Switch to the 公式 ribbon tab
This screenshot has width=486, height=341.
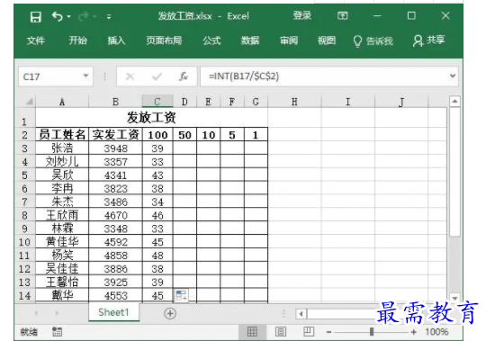211,40
